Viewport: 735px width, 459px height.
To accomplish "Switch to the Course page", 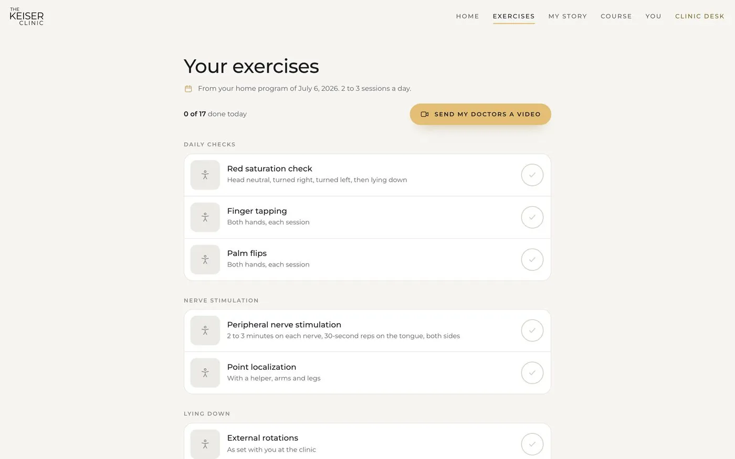I will click(616, 16).
